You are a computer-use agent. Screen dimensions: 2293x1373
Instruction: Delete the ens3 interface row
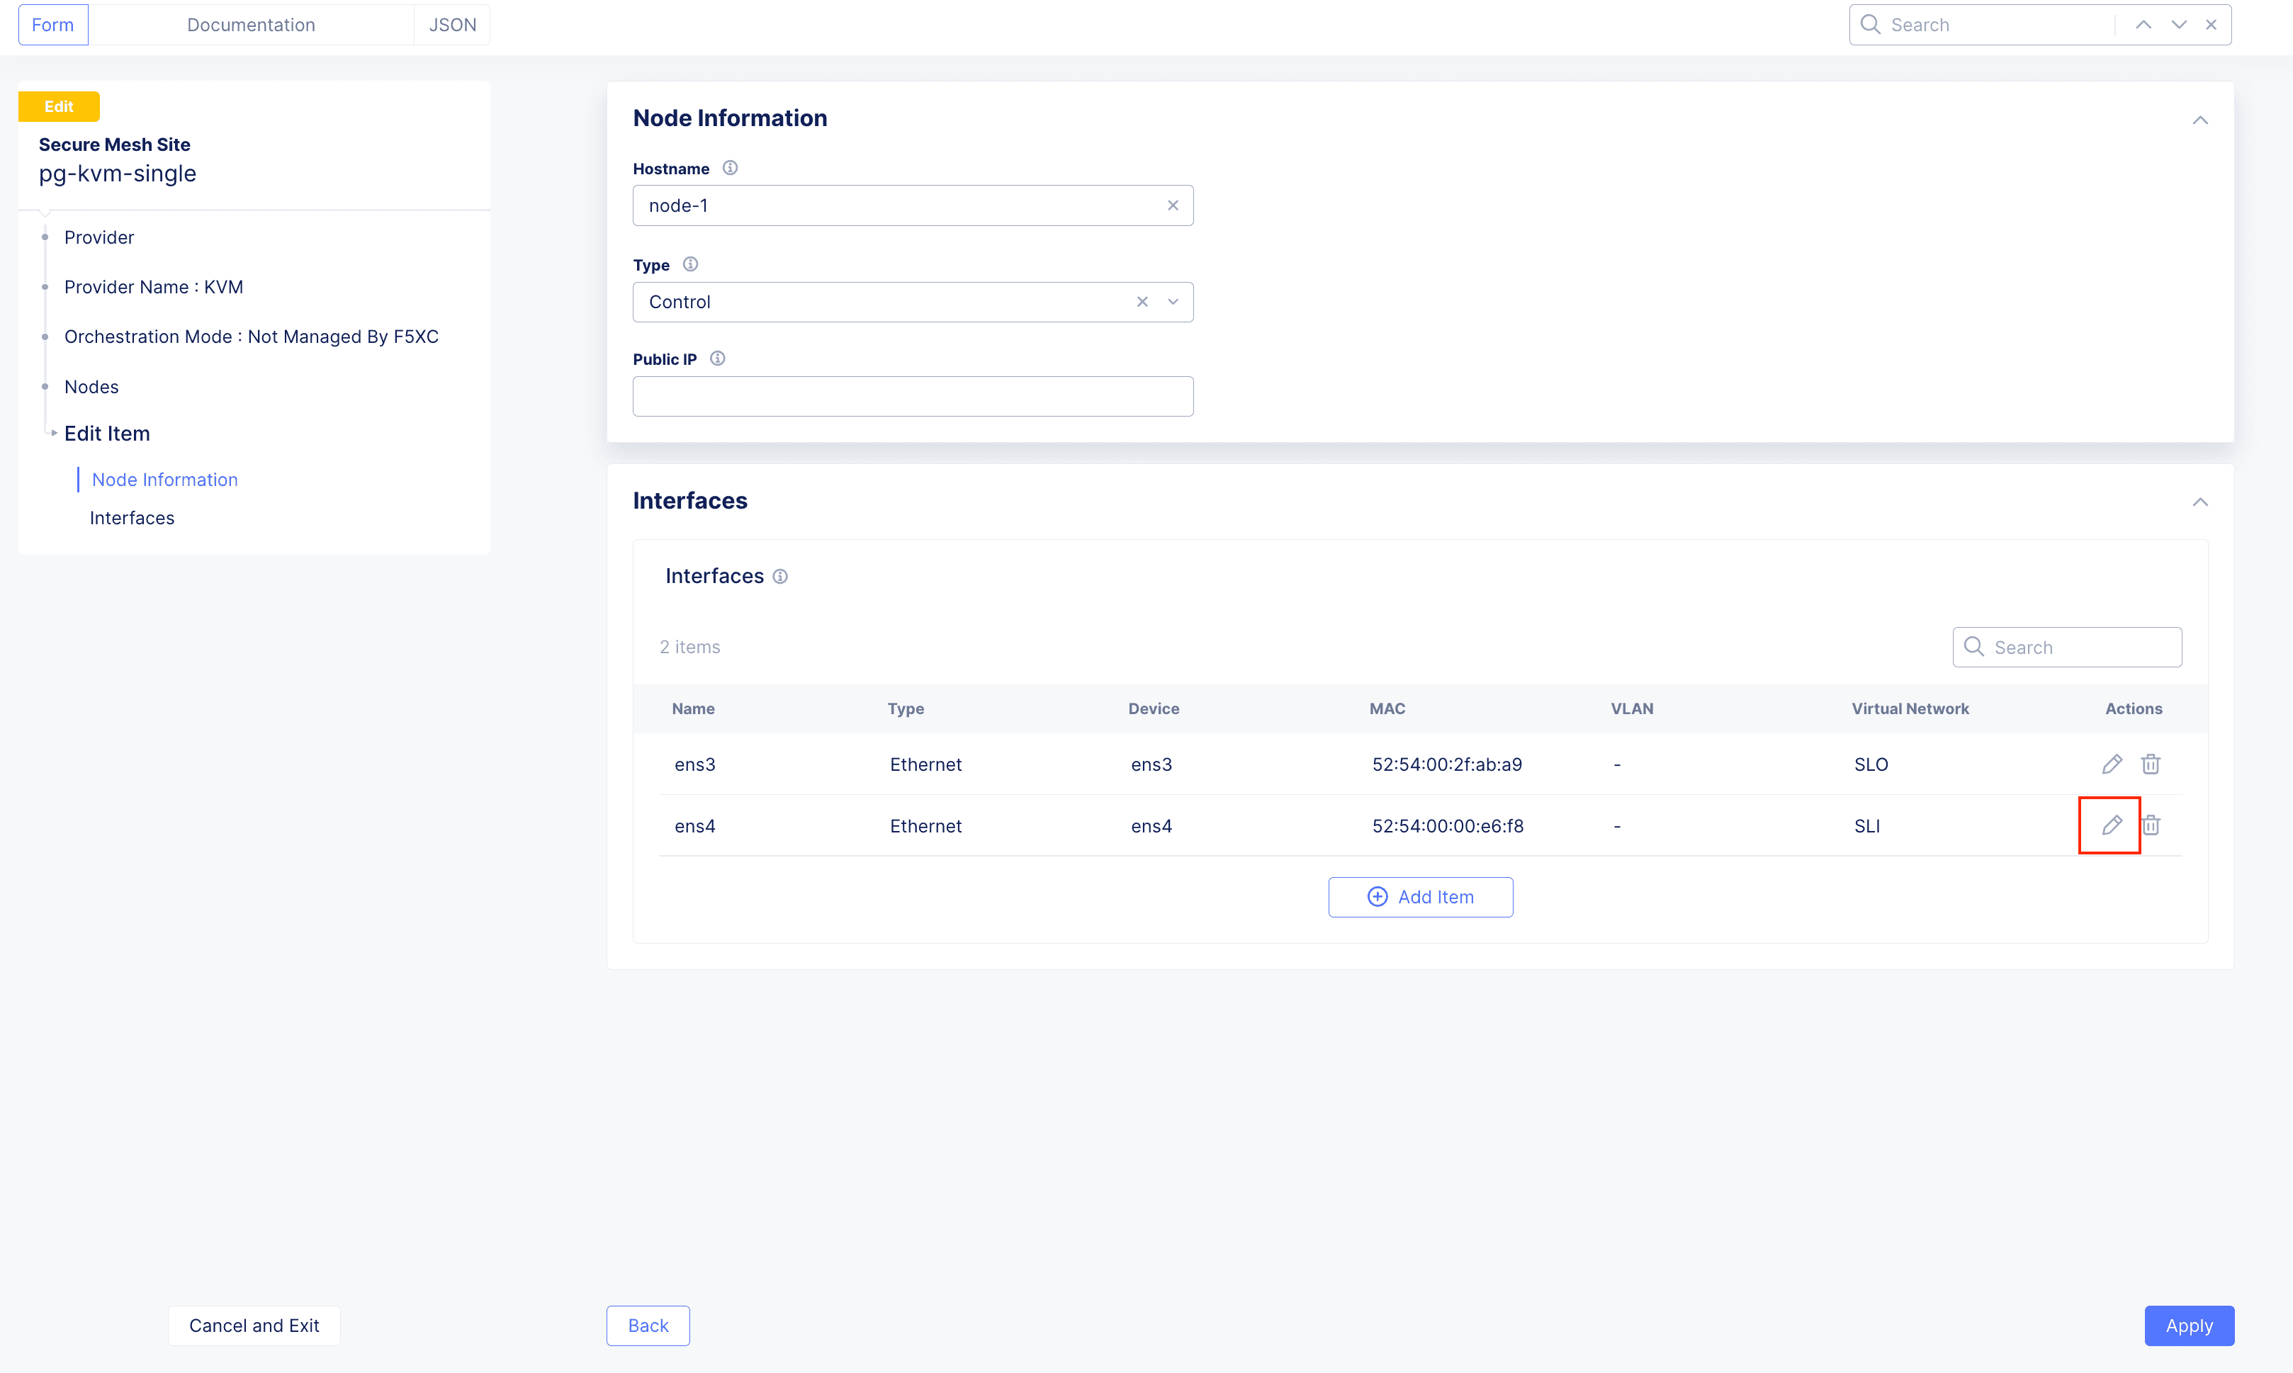point(2150,764)
